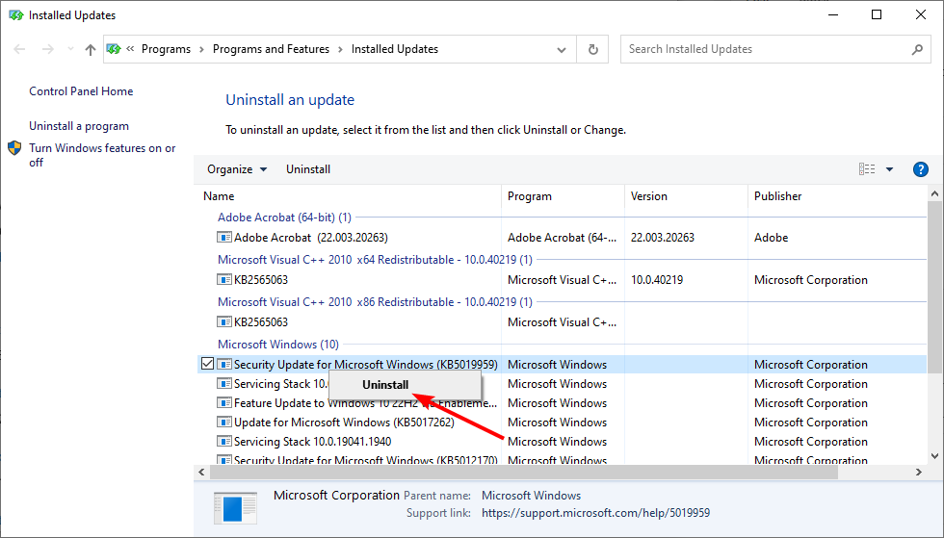This screenshot has height=538, width=944.
Task: Click Uninstall in the toolbar
Action: 308,169
